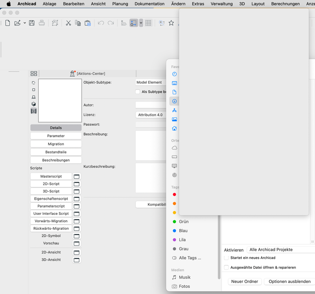Select the chair symbol preview icon
The width and height of the screenshot is (315, 294).
(34, 97)
